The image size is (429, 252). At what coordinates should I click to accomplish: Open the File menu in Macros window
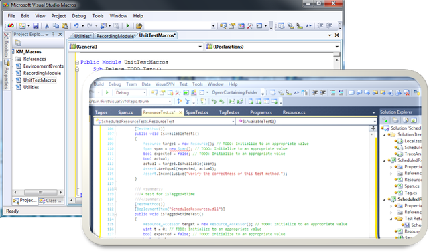(x=11, y=16)
